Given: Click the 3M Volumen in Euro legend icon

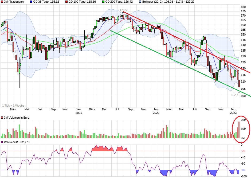Looking at the screenshot, I should pos(2,117).
